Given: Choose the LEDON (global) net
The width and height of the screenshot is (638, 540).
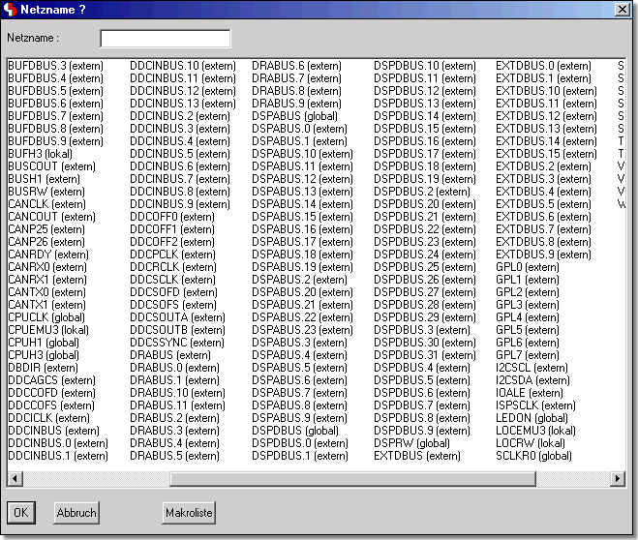Looking at the screenshot, I should coord(532,418).
